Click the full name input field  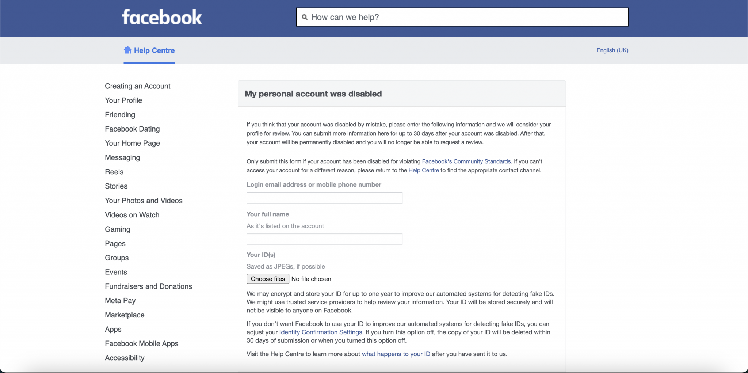pos(324,239)
